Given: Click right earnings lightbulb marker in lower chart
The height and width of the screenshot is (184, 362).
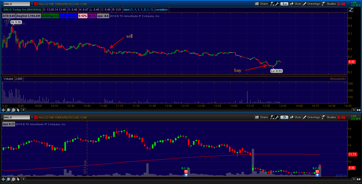Looking at the screenshot, I should [x=317, y=175].
